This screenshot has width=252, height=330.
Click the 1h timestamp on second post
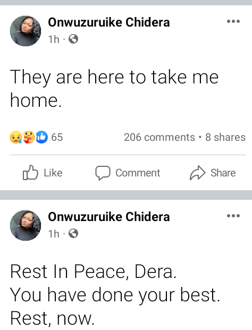click(54, 234)
